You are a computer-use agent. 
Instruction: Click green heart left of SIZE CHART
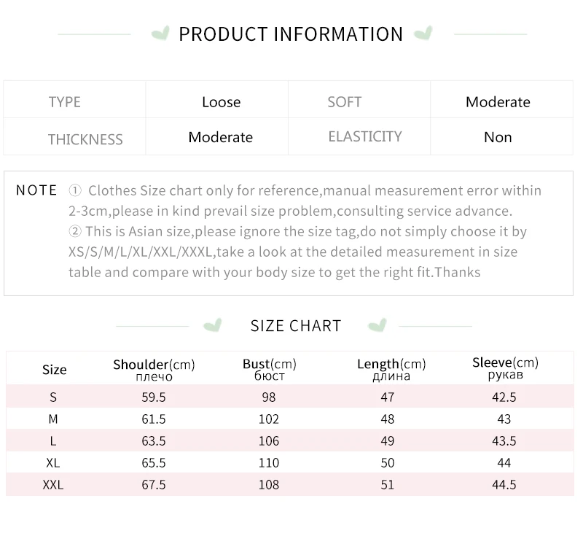pos(213,325)
